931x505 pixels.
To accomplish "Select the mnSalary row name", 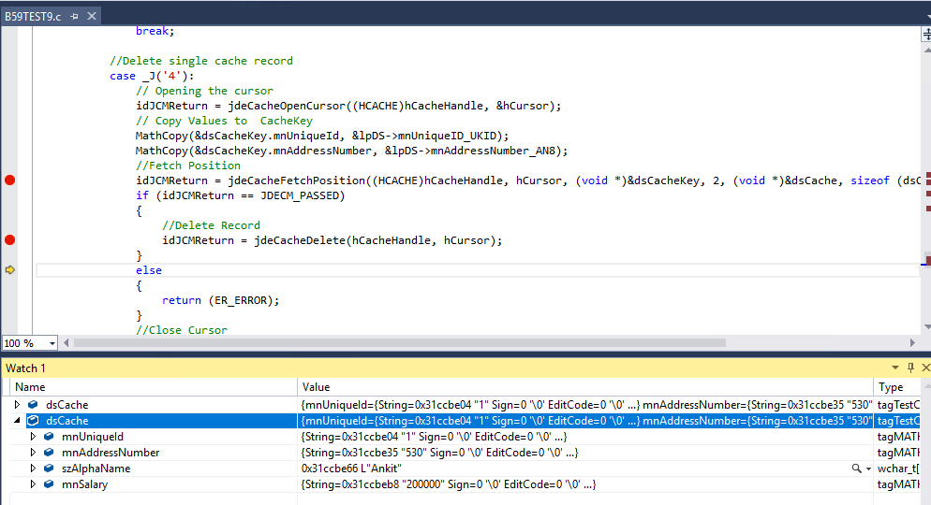I will coord(85,484).
